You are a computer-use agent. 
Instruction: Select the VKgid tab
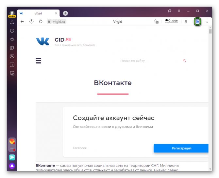[x=38, y=13]
